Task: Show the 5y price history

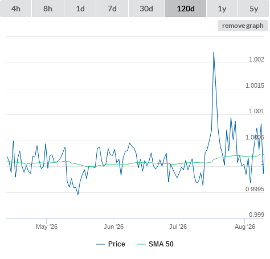Action: pyautogui.click(x=254, y=9)
